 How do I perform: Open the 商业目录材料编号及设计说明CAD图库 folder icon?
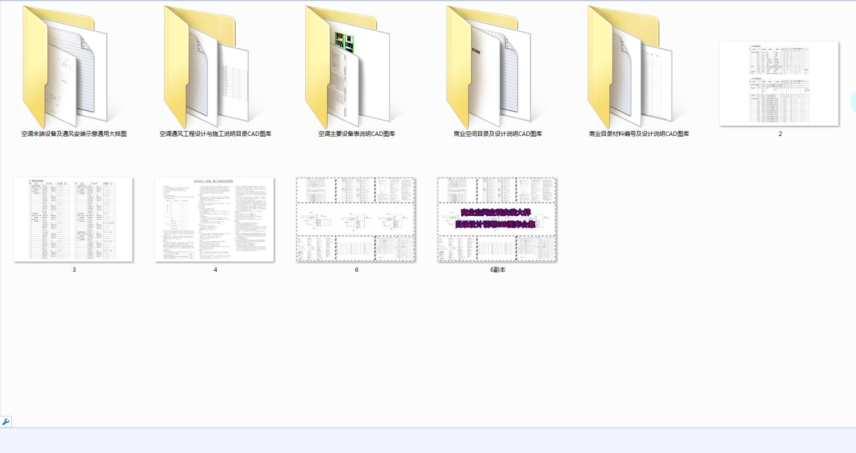click(633, 68)
